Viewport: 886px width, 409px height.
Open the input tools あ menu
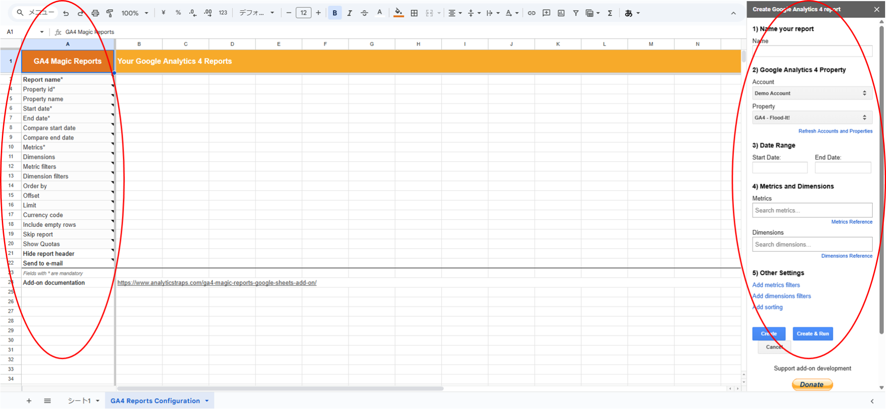pyautogui.click(x=632, y=13)
